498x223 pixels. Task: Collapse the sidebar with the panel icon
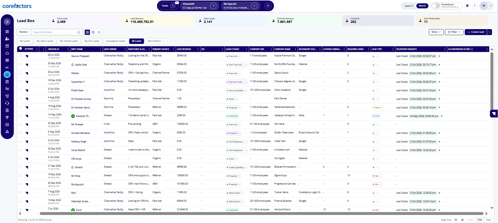coord(7,22)
